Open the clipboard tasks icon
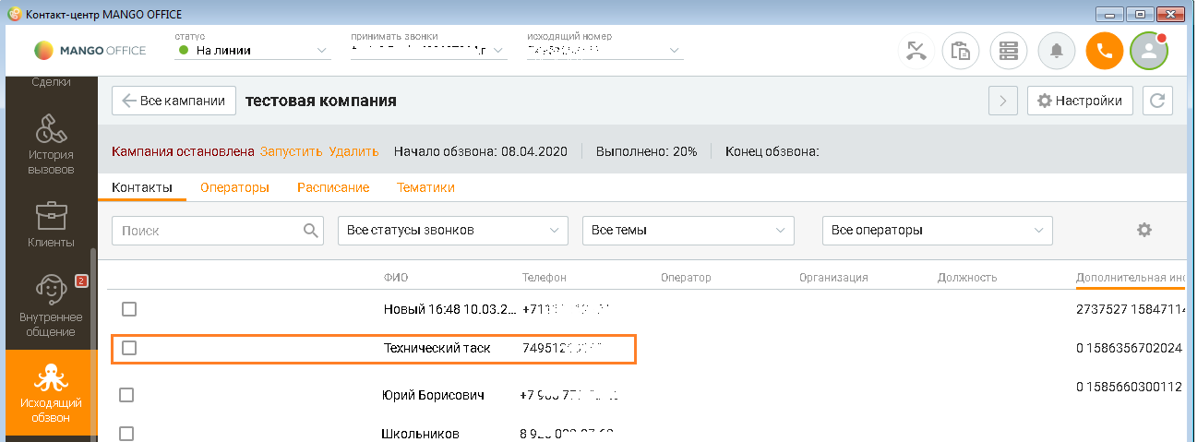 961,51
